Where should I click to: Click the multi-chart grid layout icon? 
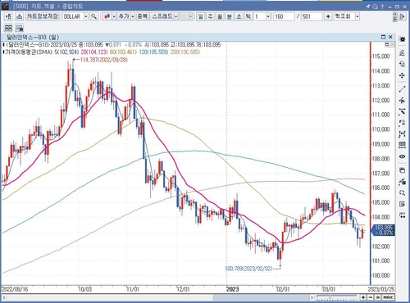[x=8, y=28]
